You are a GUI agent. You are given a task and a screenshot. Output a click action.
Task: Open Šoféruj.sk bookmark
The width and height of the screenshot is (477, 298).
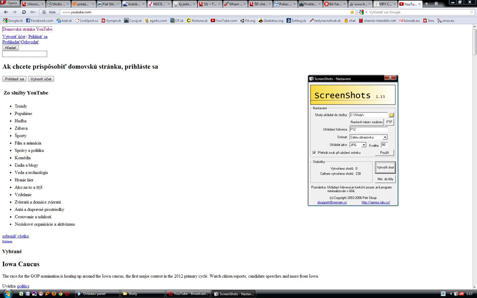tap(296, 21)
